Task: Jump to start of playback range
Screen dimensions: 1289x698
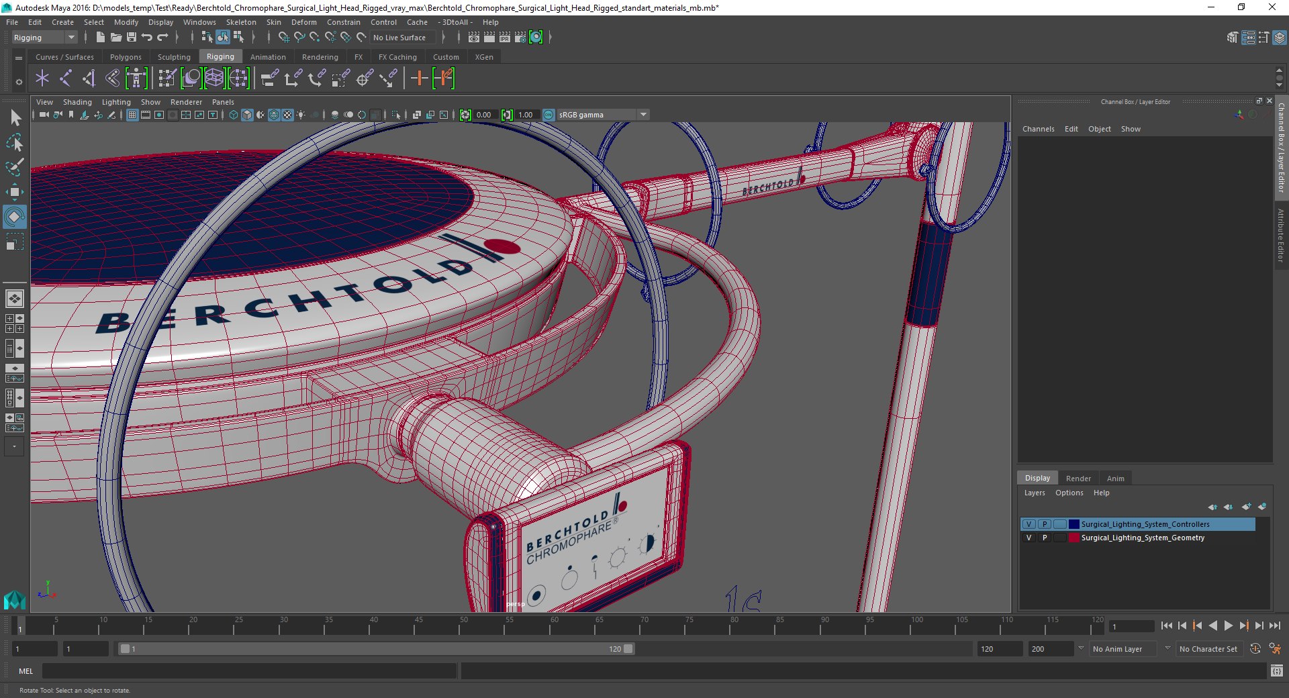Action: 1166,626
